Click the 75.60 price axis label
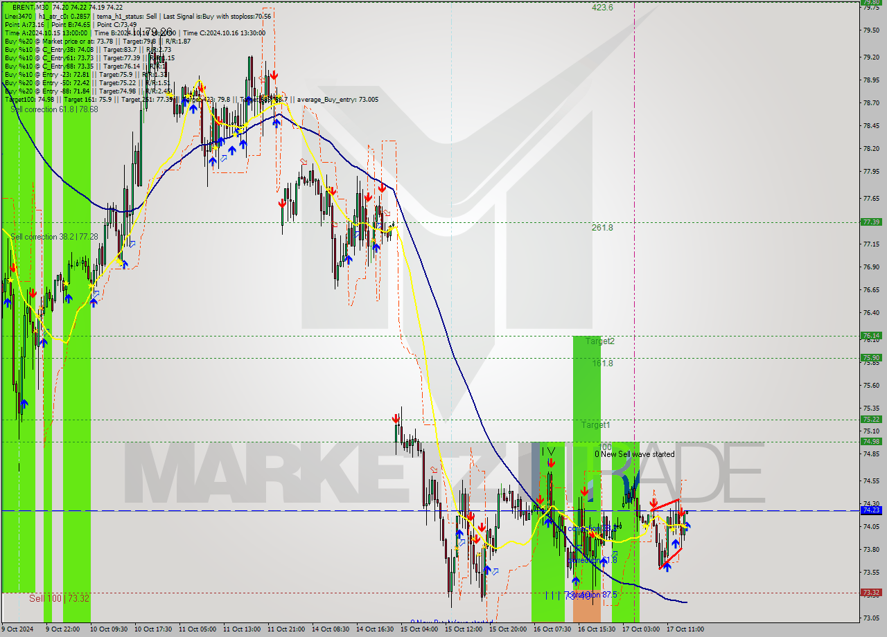Image resolution: width=887 pixels, height=637 pixels. point(871,385)
